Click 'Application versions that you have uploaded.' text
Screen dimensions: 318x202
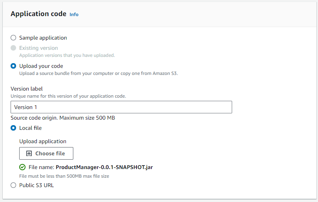(x=67, y=55)
